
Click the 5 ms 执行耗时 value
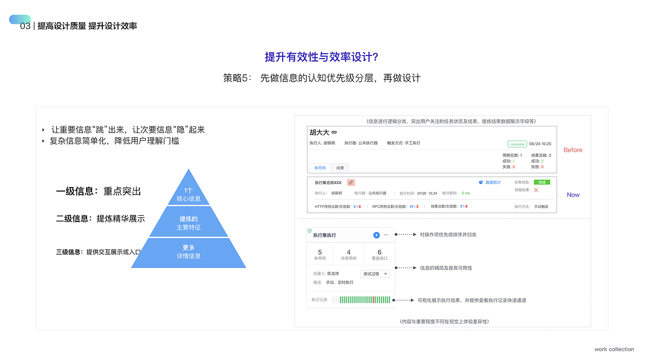[x=465, y=193]
